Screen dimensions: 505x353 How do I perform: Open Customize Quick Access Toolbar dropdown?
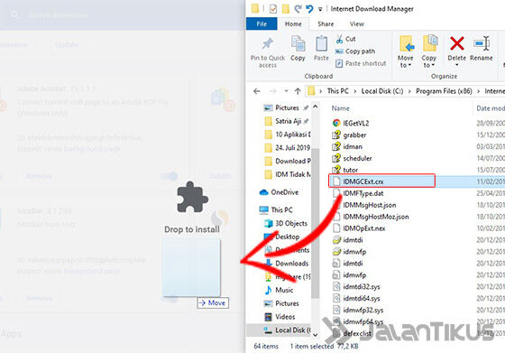point(320,9)
